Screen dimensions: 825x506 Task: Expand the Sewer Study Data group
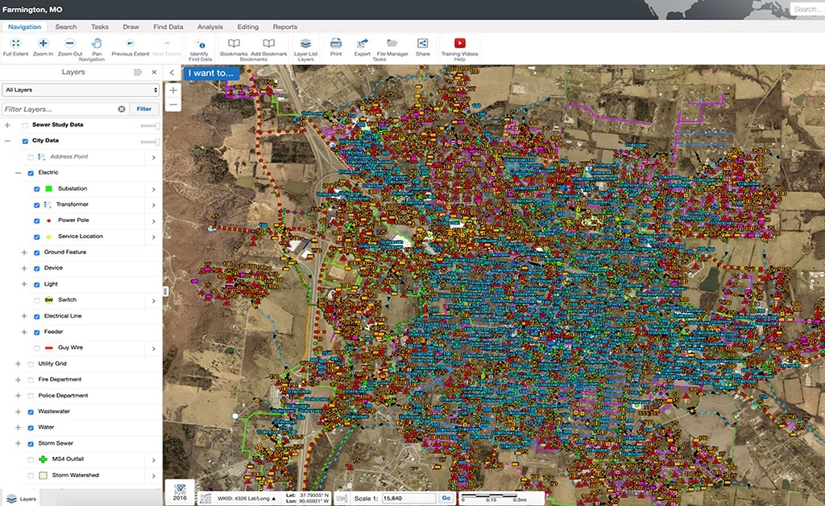(7, 125)
